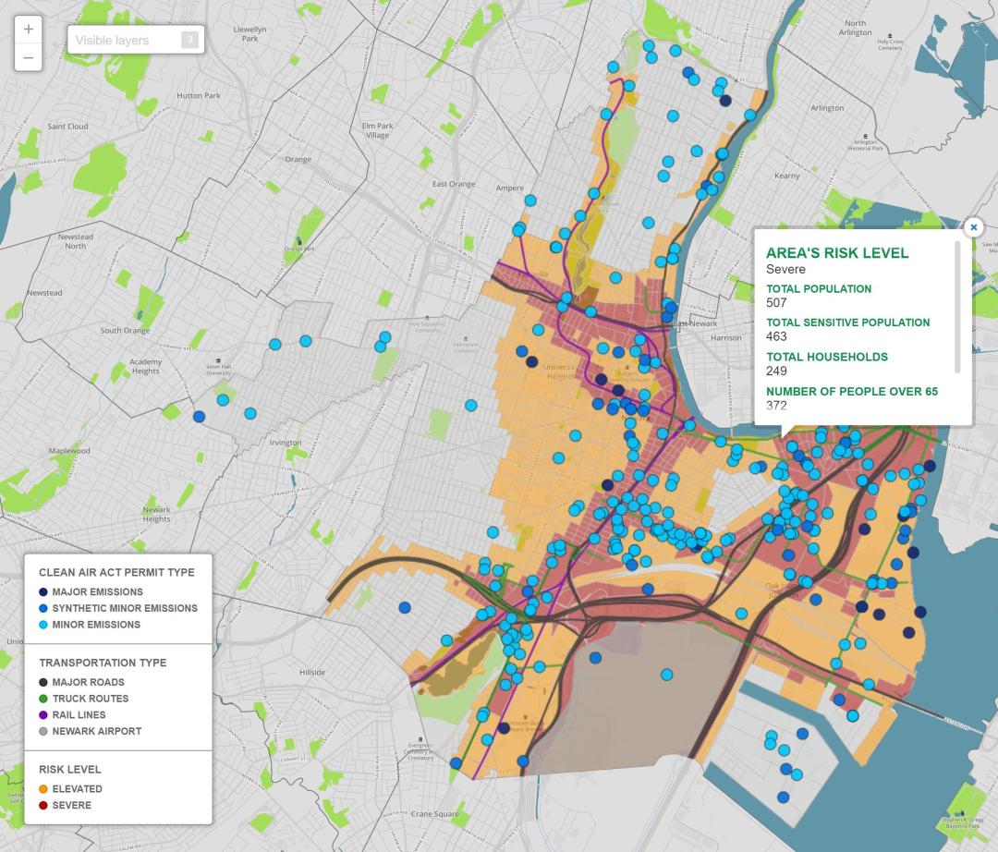998x852 pixels.
Task: Click the Total Sensitive Population heading
Action: coord(847,323)
